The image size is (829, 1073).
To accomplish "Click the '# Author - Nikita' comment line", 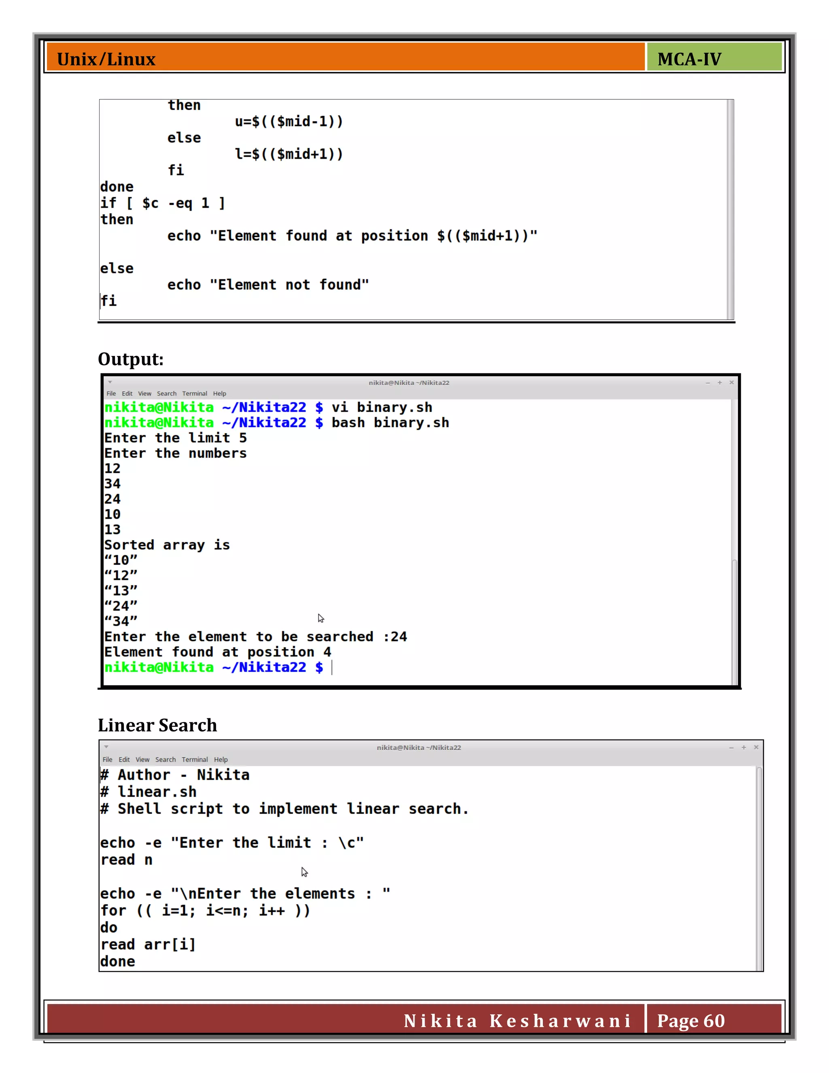I will pyautogui.click(x=175, y=775).
